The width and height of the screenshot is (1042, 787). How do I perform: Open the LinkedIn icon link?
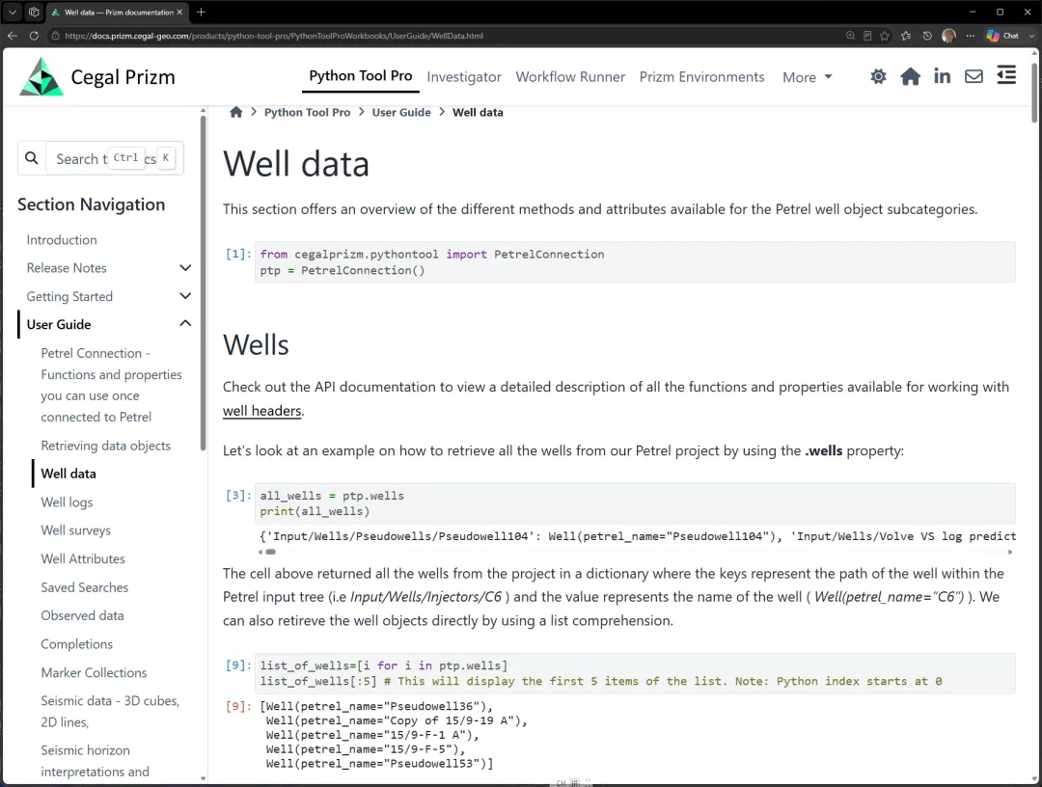tap(942, 76)
